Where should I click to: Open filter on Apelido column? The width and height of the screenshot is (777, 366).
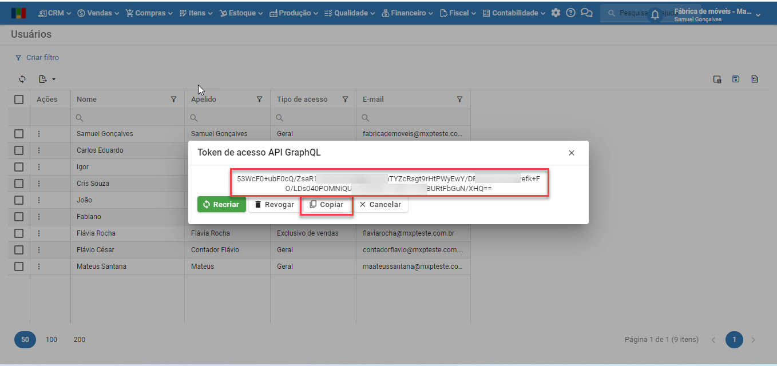(260, 100)
